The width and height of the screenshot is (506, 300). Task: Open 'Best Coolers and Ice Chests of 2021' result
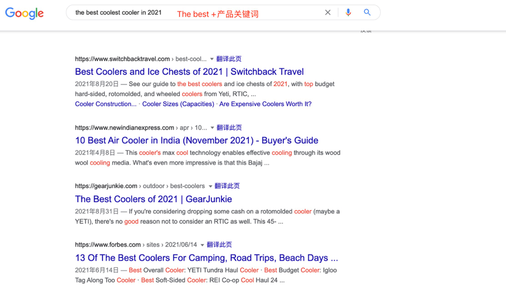(189, 71)
